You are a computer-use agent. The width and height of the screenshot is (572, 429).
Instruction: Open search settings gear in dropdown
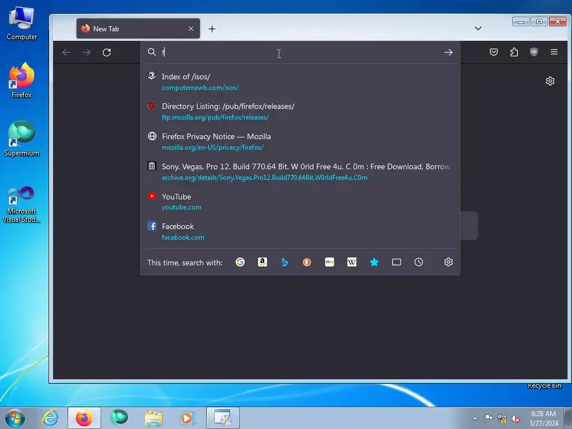pyautogui.click(x=449, y=262)
